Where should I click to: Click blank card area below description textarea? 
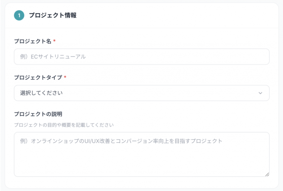pos(141,183)
